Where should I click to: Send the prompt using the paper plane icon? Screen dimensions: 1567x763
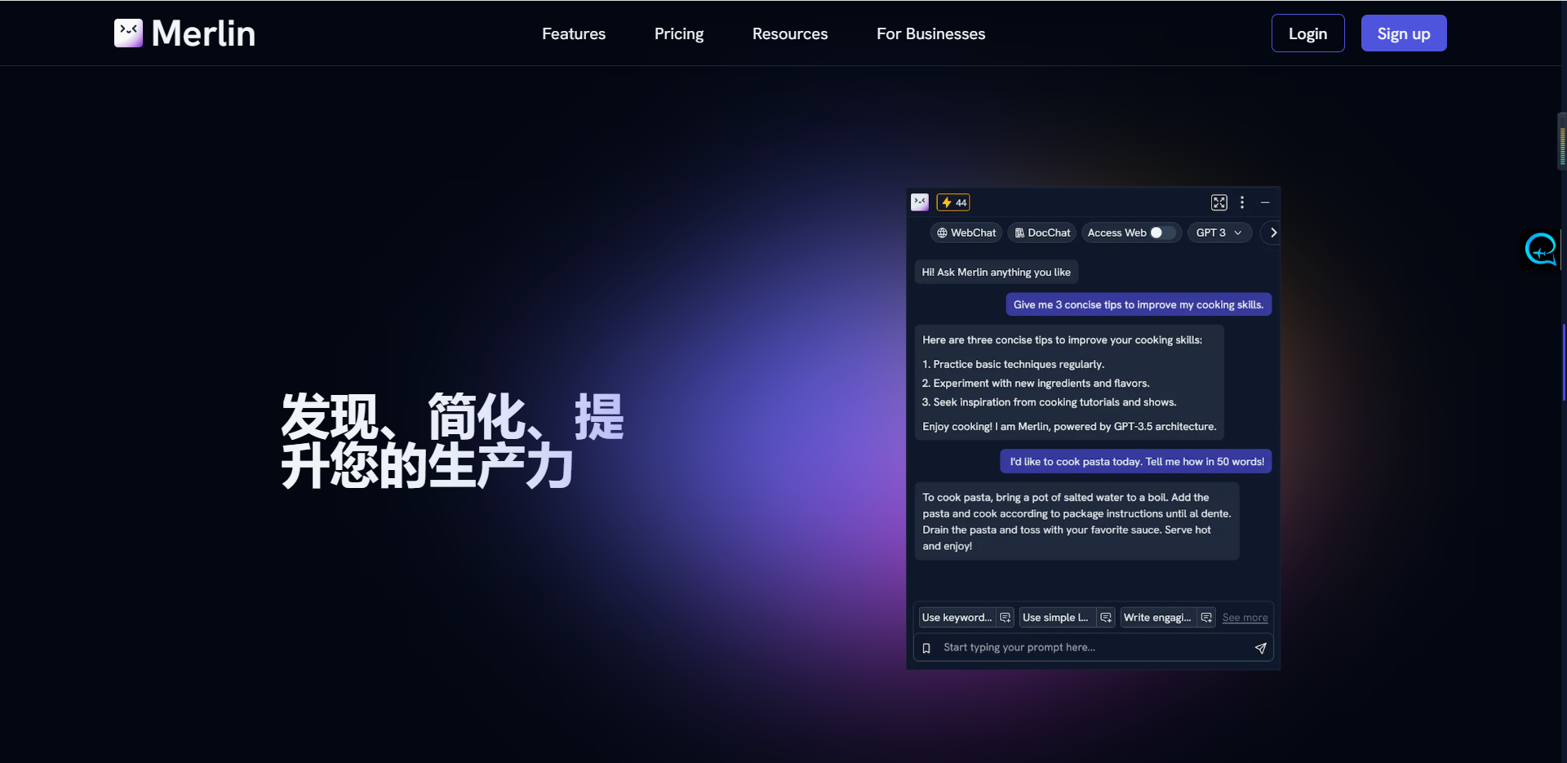1260,647
